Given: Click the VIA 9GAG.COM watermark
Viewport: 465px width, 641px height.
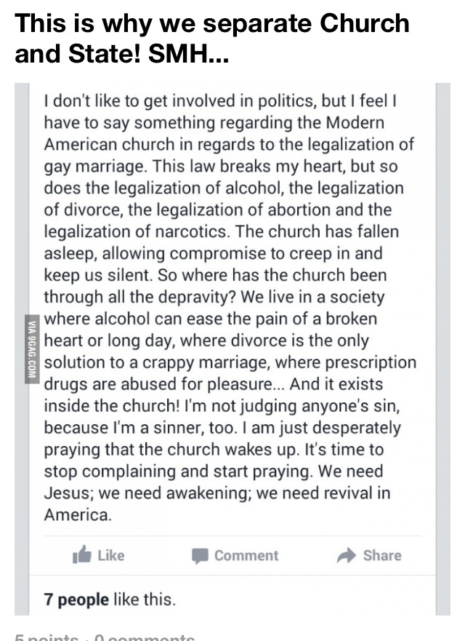Looking at the screenshot, I should click(x=31, y=349).
